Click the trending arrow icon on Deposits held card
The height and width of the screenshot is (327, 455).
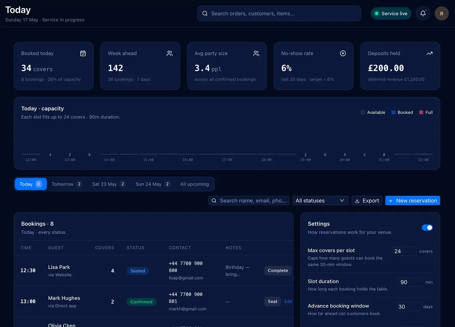click(x=430, y=53)
